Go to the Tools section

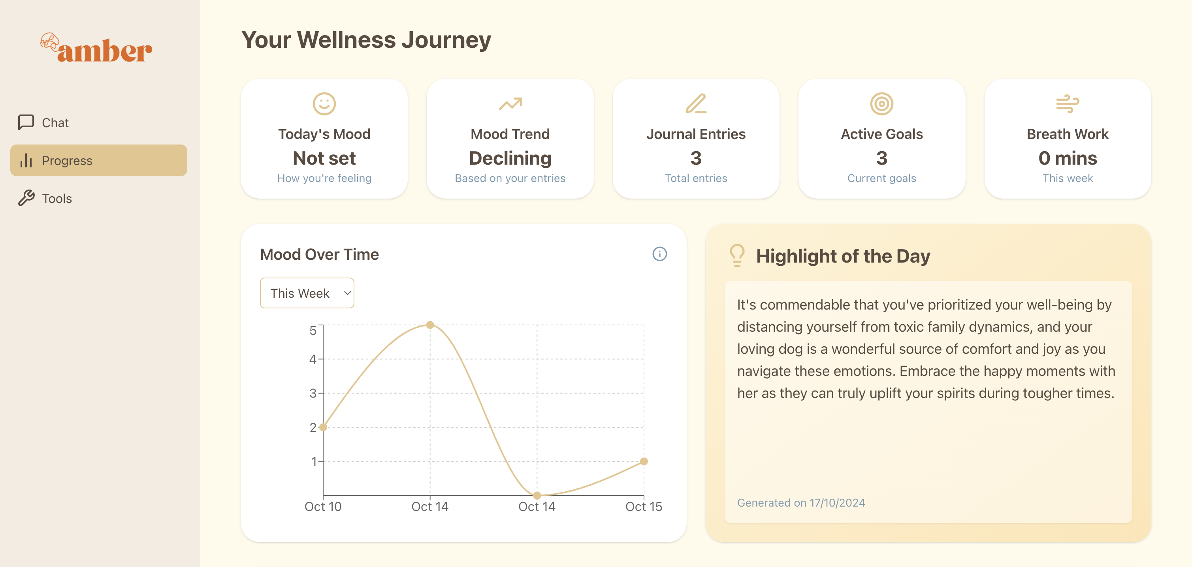pyautogui.click(x=57, y=198)
